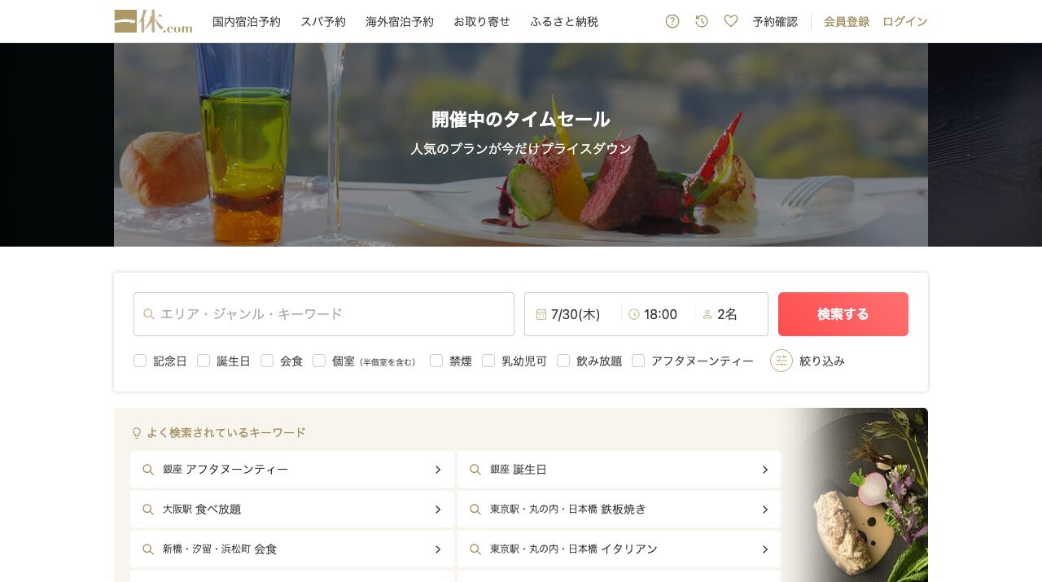Click magnifier icon in 大阪駅 食べ放題 row
The image size is (1042, 582).
click(x=148, y=510)
